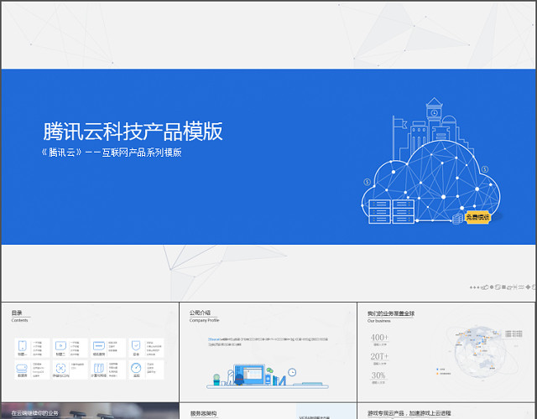The image size is (537, 419).
Task: Open the 在云端继续你的业务 slide thumbnail
Action: click(90, 411)
